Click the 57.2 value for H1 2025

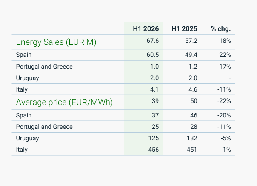191,41
